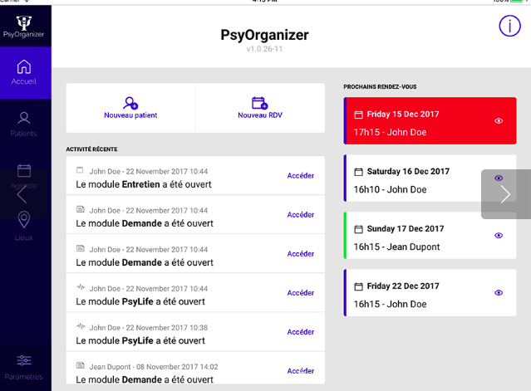Image resolution: width=531 pixels, height=391 pixels.
Task: Accéder to PsyLife entry at 10:44
Action: (x=301, y=292)
